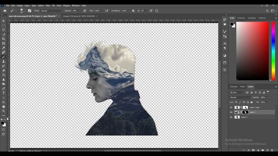Image resolution: width=278 pixels, height=156 pixels.
Task: Click the brush angle field showing 30°
Action: [x=143, y=11]
